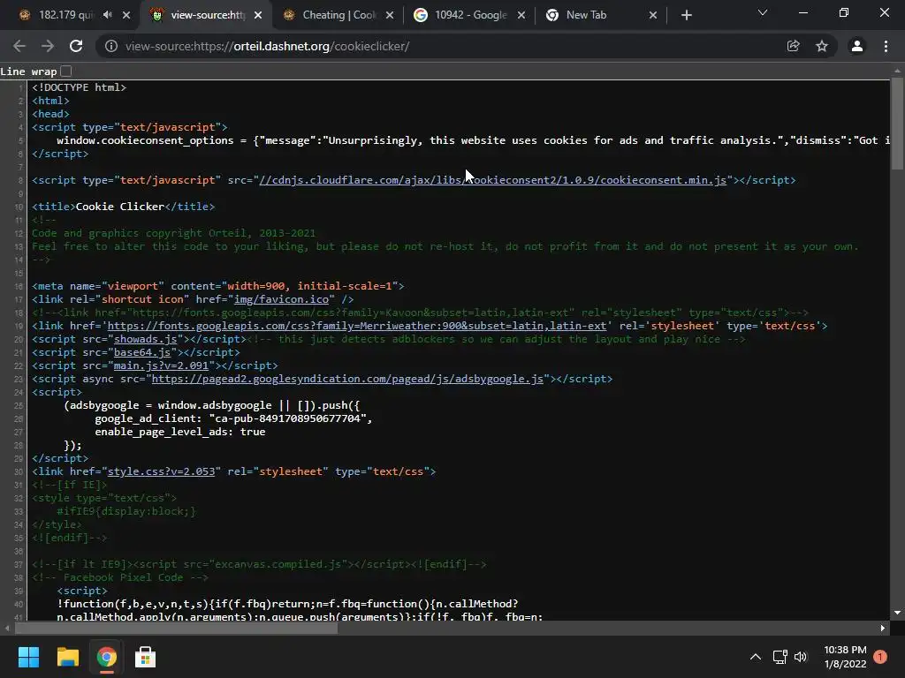Click the browser forward arrow

[x=48, y=46]
